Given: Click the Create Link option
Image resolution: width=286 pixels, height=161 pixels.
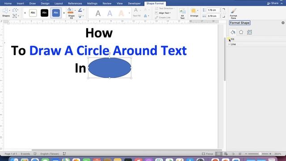Looking at the screenshot, I should point(163,17).
